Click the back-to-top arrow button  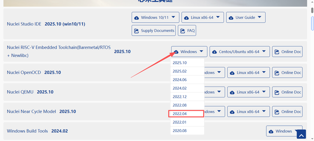click(301, 134)
